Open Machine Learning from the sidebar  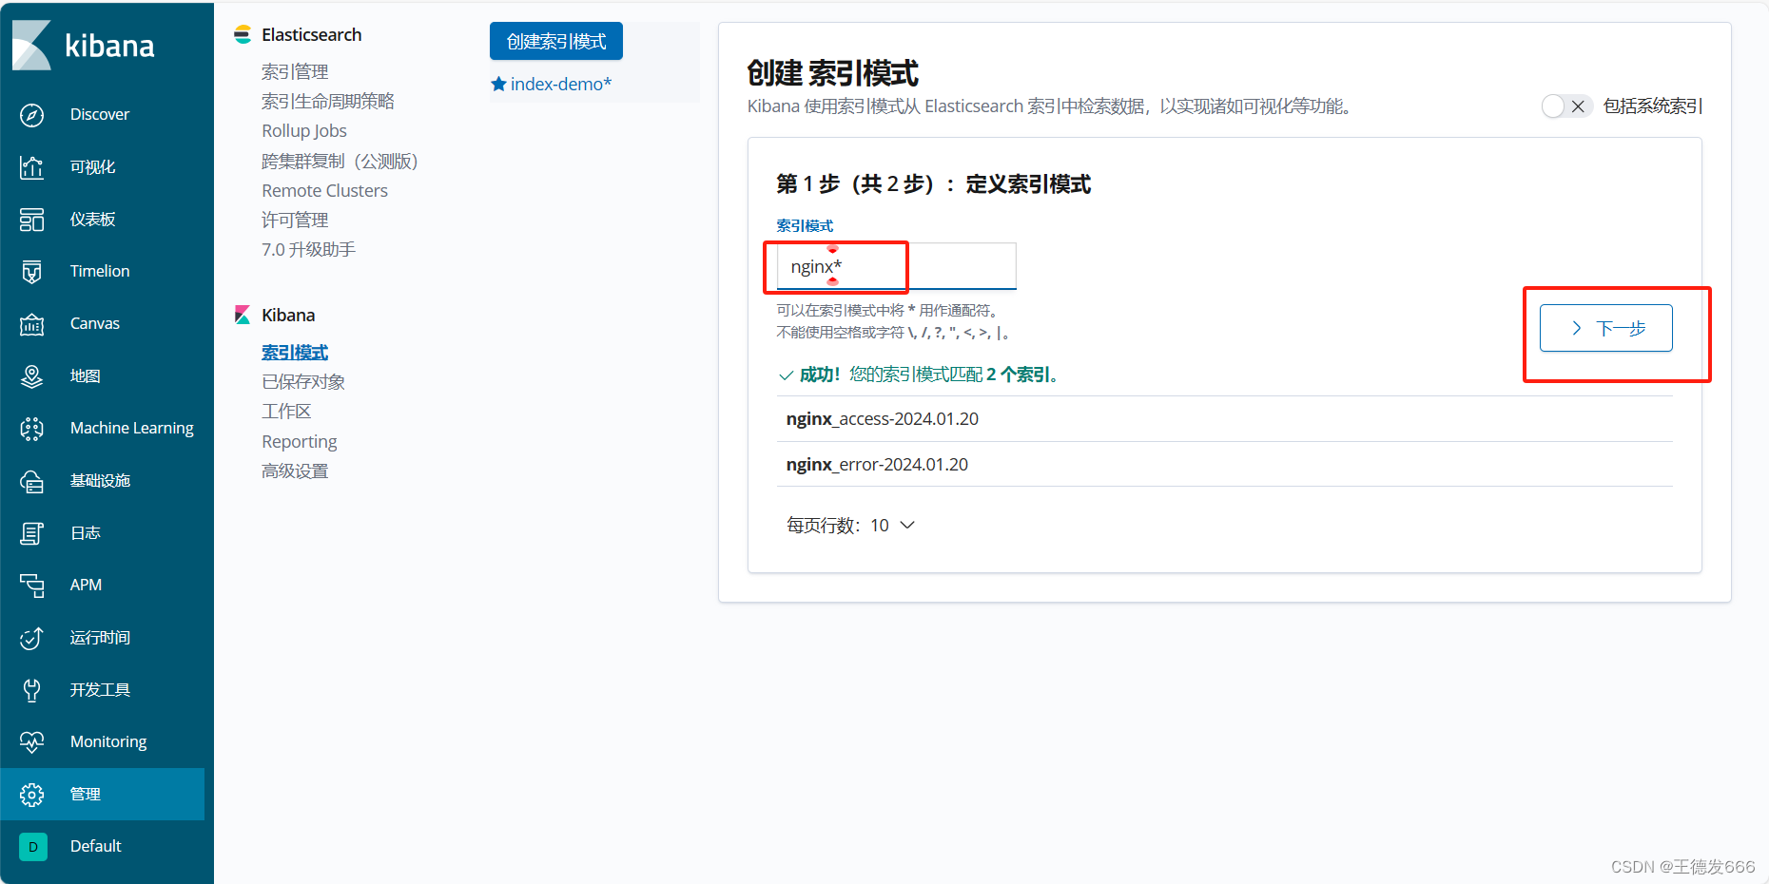coord(132,428)
